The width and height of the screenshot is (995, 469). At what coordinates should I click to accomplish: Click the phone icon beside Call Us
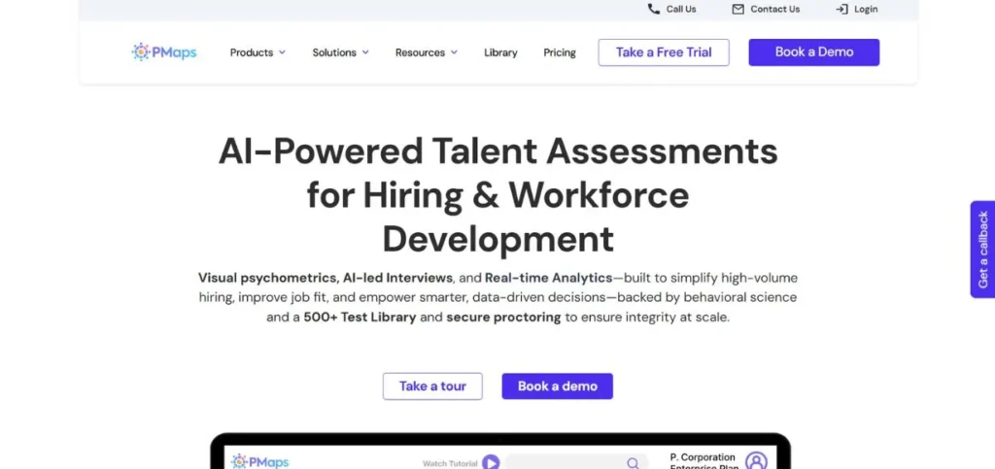[653, 9]
